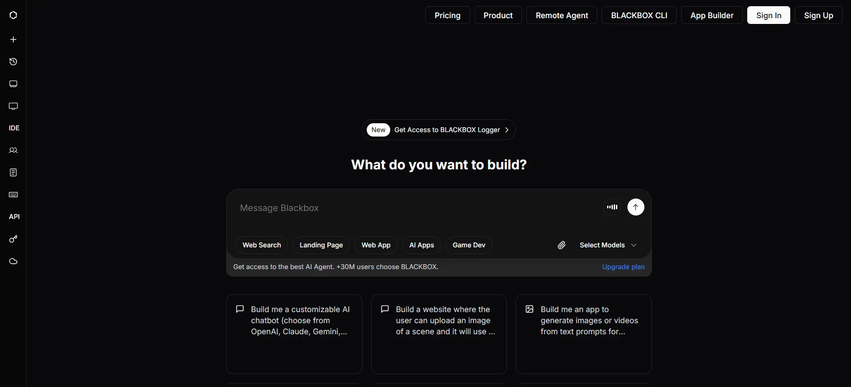Viewport: 851px width, 387px height.
Task: Click heading "What do you want to build?"
Action: (x=439, y=165)
